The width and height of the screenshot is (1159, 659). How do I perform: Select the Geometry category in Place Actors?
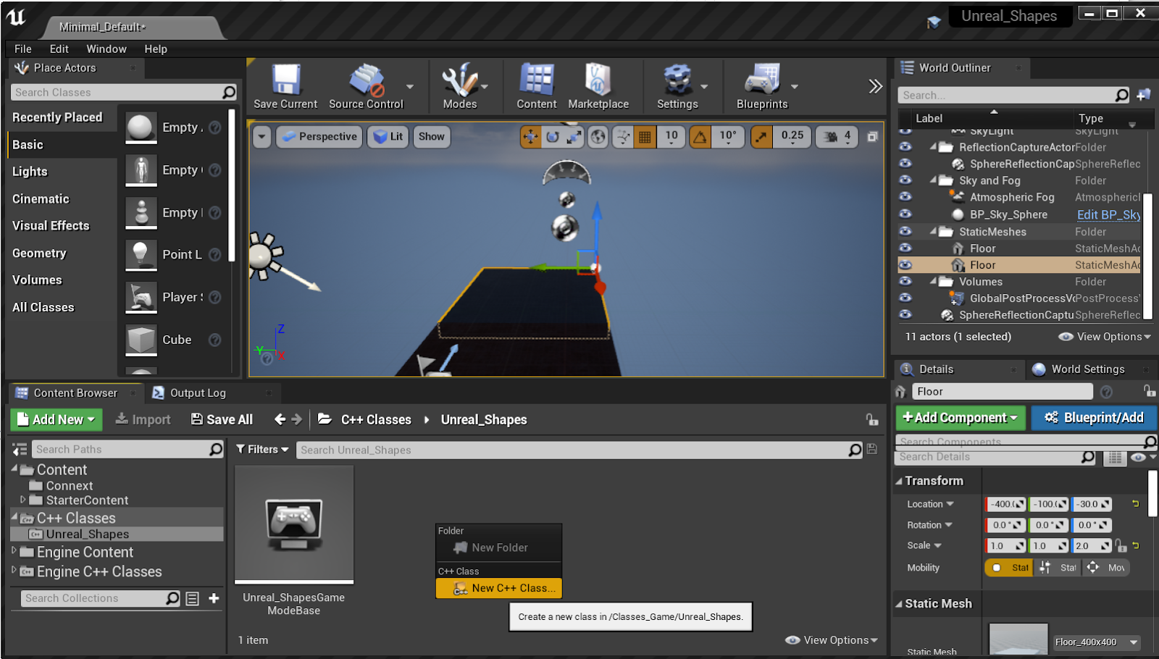[39, 253]
